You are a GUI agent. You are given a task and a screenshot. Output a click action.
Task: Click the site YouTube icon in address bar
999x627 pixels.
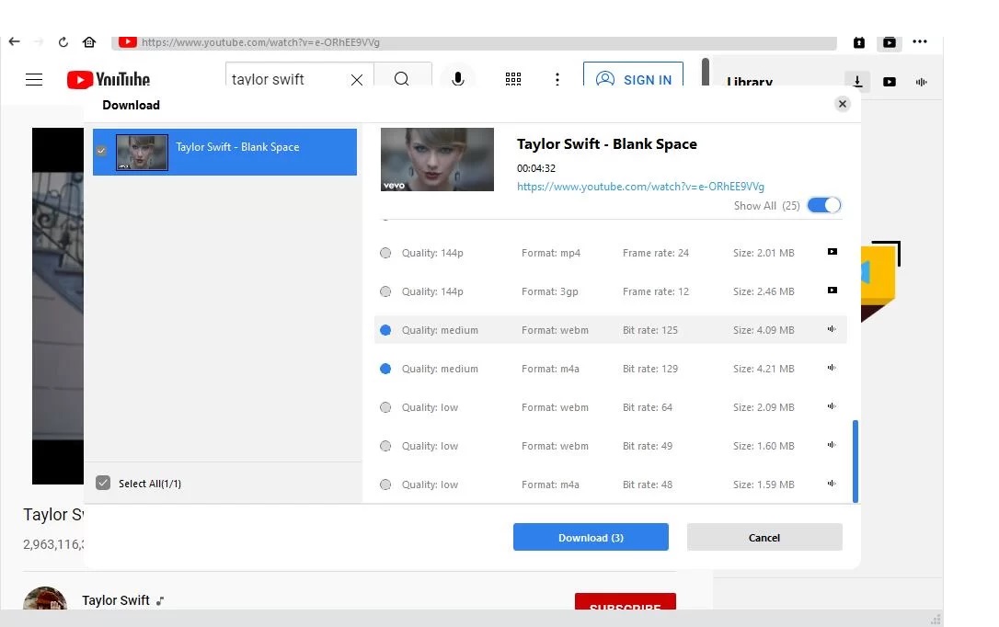[128, 42]
